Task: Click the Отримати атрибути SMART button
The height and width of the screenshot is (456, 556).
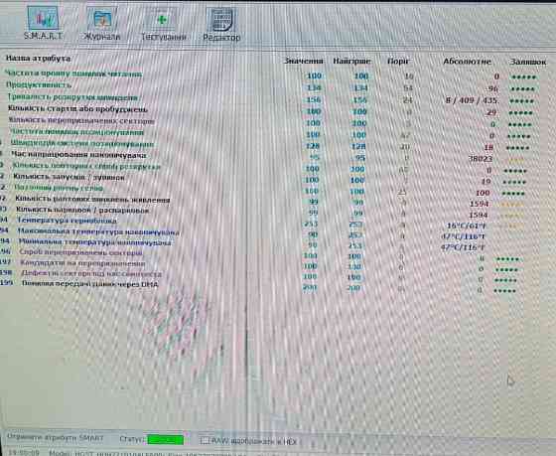Action: (55, 438)
